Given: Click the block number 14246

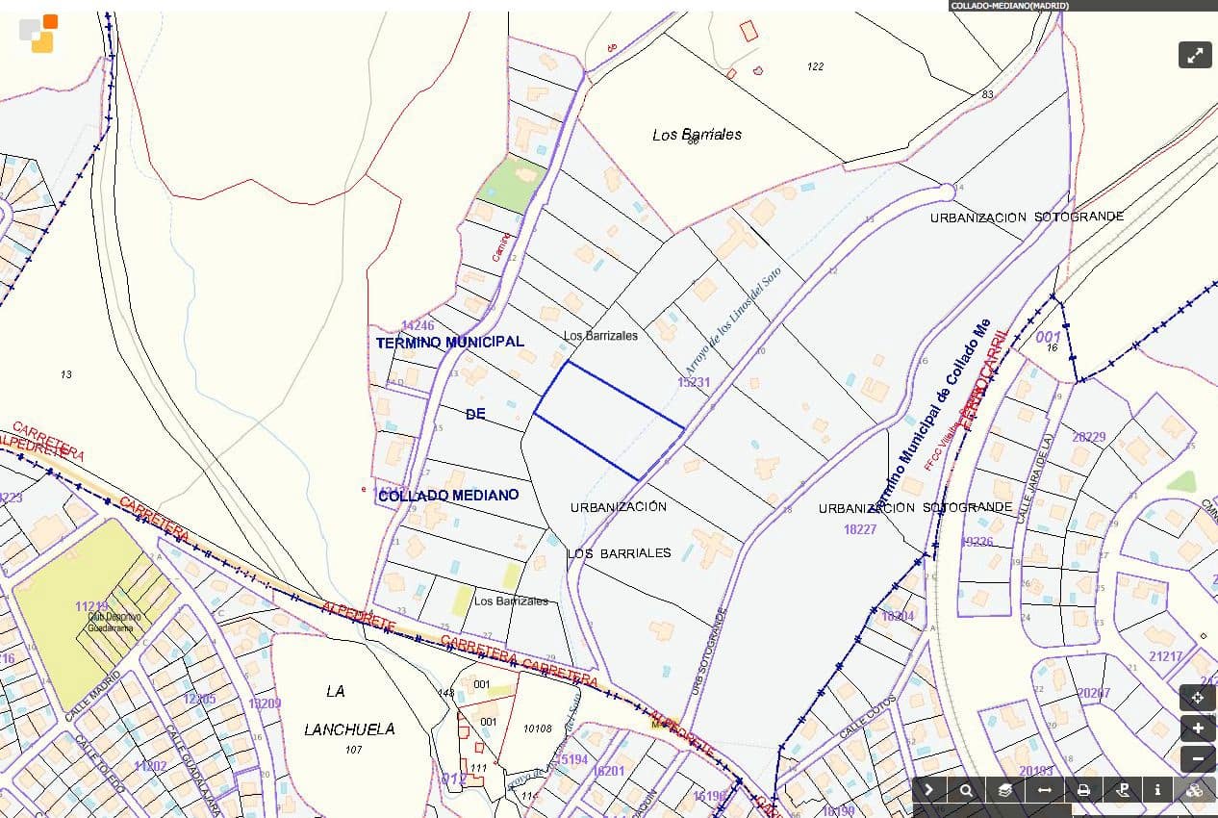Looking at the screenshot, I should (x=419, y=326).
